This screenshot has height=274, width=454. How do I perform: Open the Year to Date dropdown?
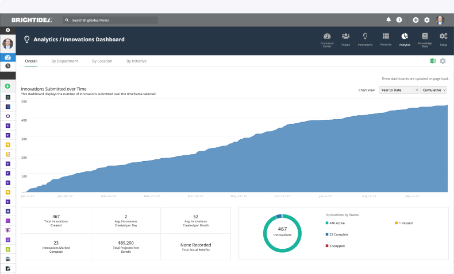tap(399, 90)
